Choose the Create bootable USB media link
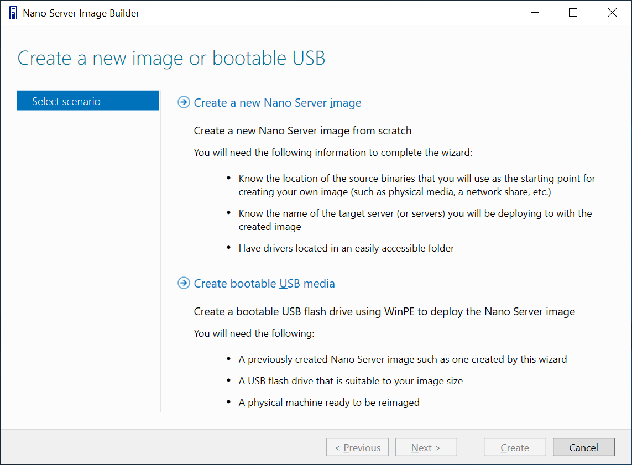Image resolution: width=632 pixels, height=465 pixels. point(264,284)
